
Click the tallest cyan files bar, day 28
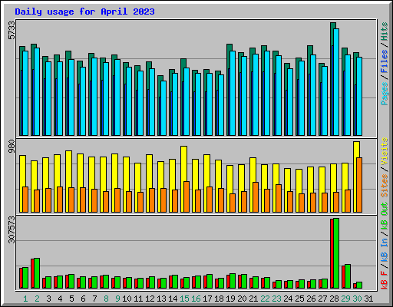pos(336,82)
